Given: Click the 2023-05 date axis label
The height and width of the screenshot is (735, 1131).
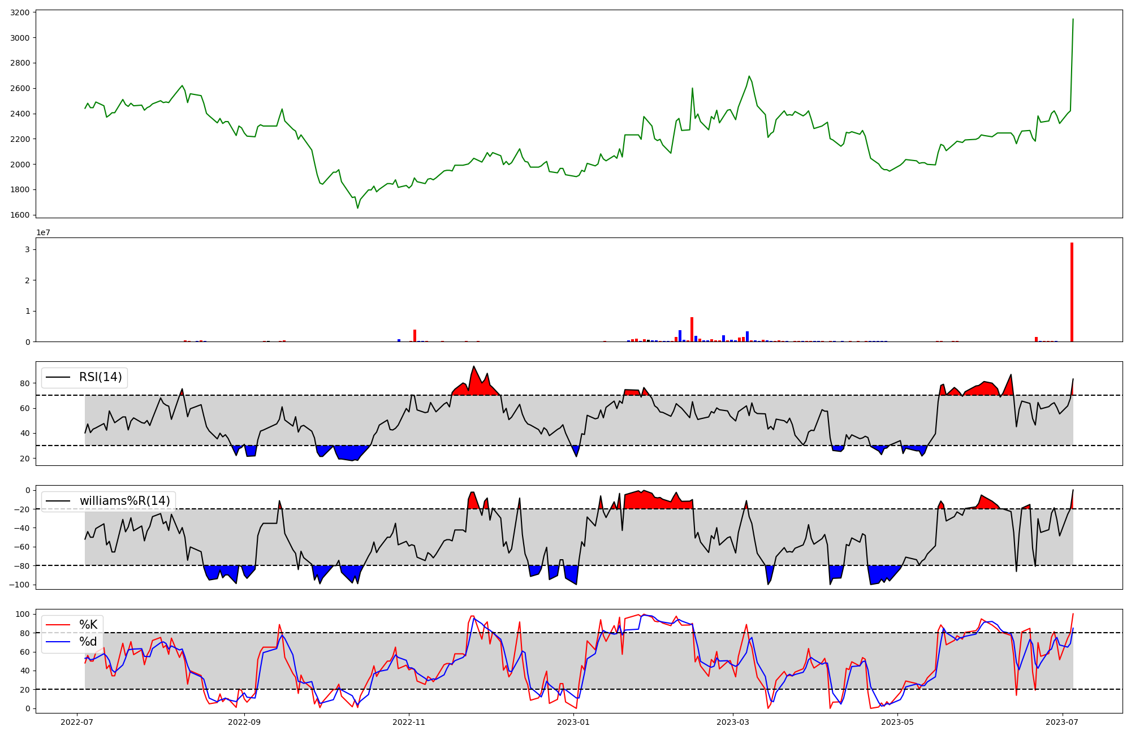Looking at the screenshot, I should pos(897,722).
